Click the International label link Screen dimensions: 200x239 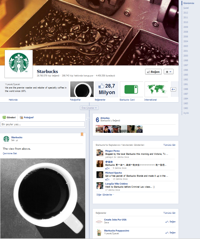pos(150,100)
